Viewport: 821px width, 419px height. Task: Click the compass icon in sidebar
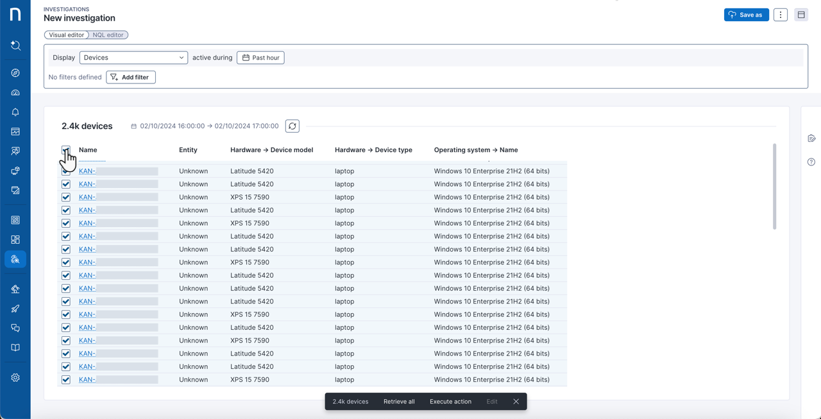[15, 73]
